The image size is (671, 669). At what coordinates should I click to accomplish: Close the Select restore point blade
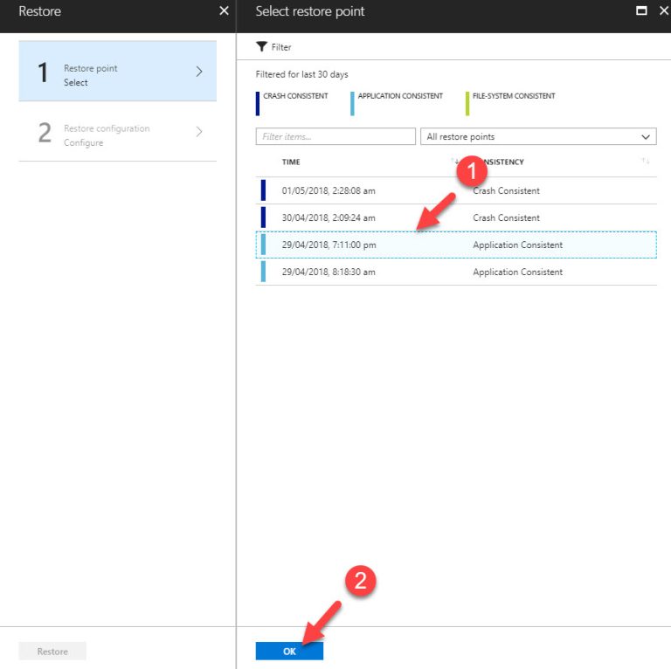[x=661, y=11]
